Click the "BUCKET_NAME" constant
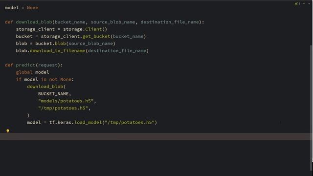Screen dimensions: 313x176 click(x=53, y=94)
